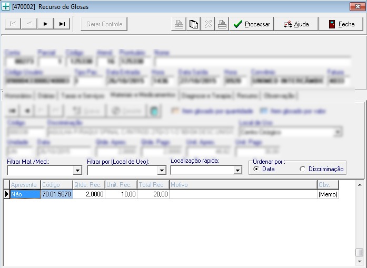This screenshot has height=268, width=367.
Task: Switch to the Materiais e Medicamentos tab
Action: click(143, 95)
